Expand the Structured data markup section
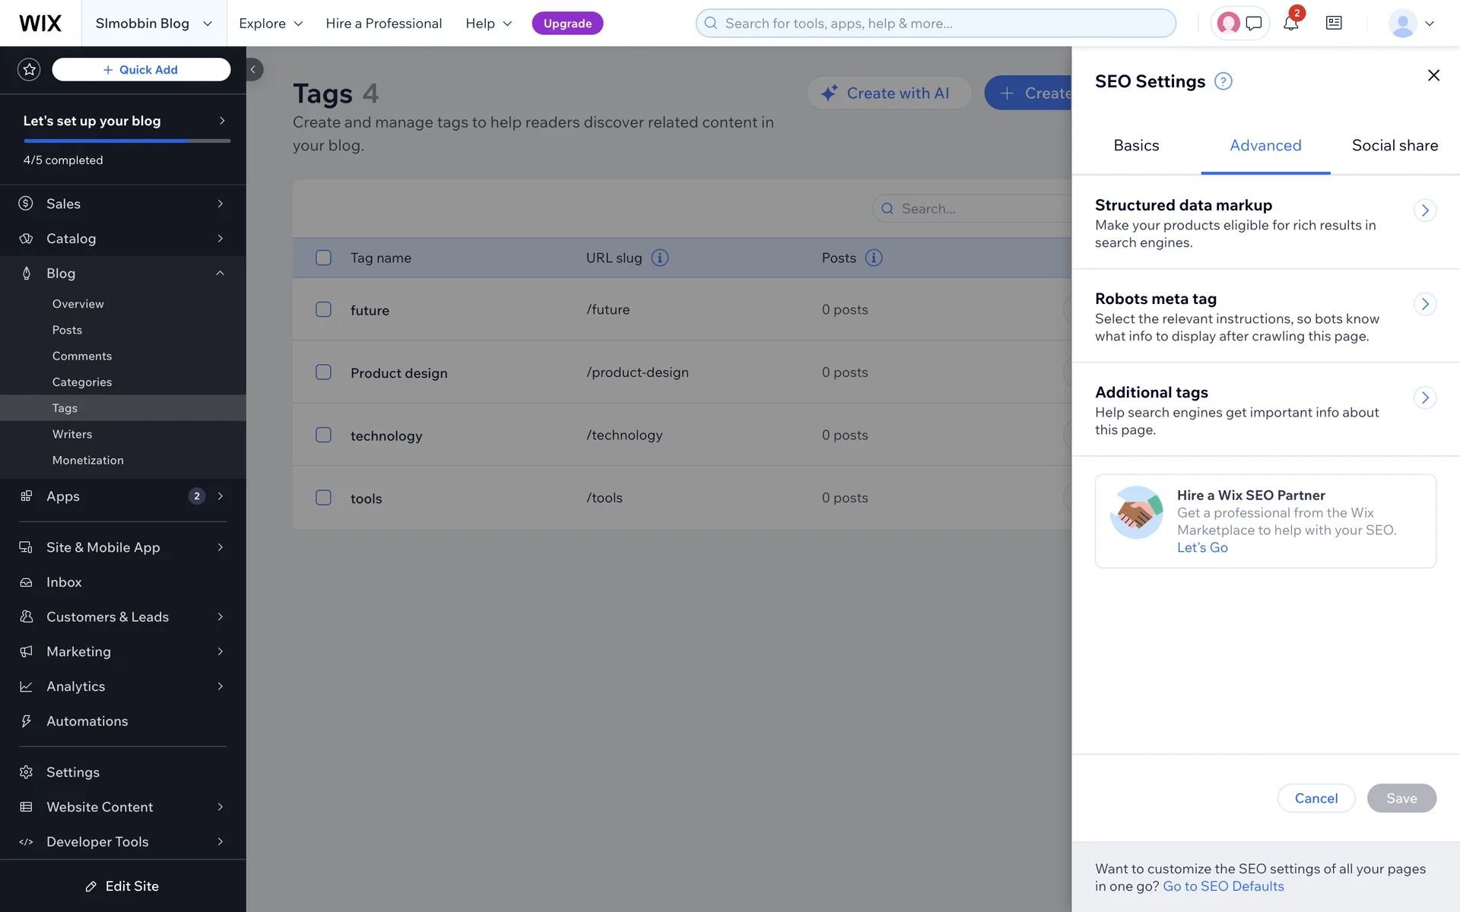 (1424, 211)
